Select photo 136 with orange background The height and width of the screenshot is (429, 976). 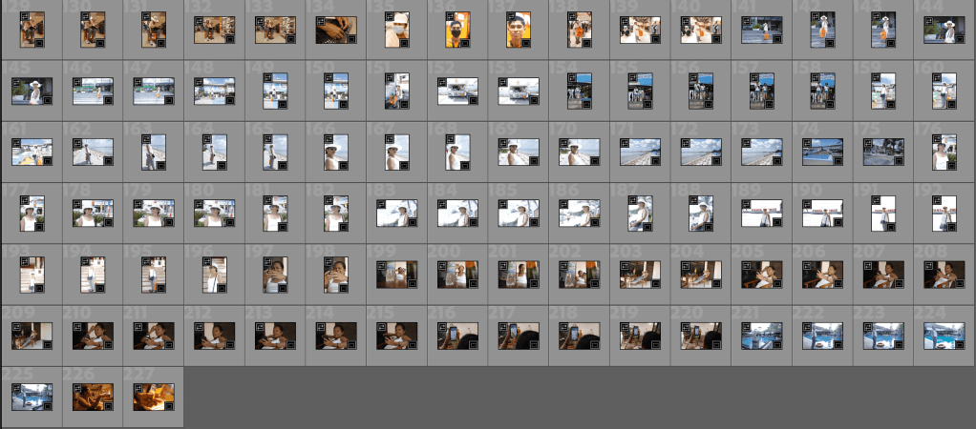pyautogui.click(x=457, y=31)
